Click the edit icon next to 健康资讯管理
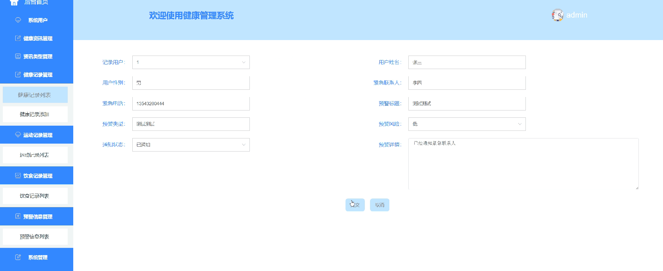 pos(18,38)
